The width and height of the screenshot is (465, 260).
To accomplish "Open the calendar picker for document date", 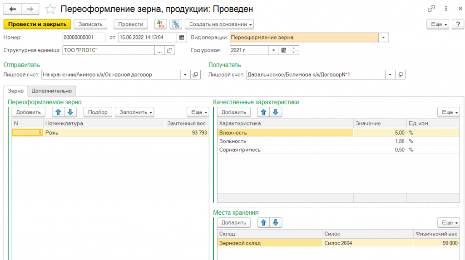I will coord(182,38).
